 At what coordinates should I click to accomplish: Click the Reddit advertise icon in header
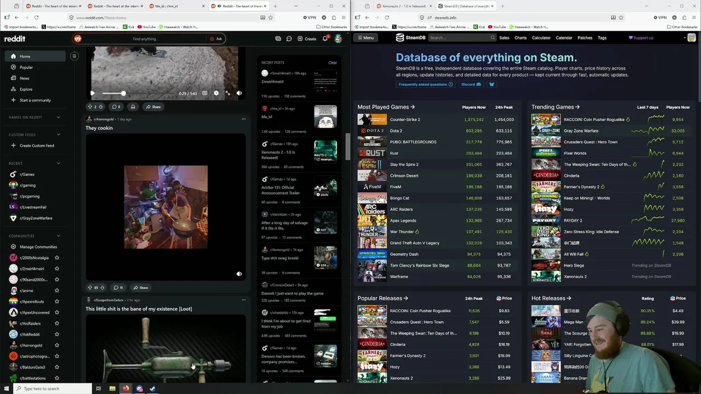click(x=278, y=39)
